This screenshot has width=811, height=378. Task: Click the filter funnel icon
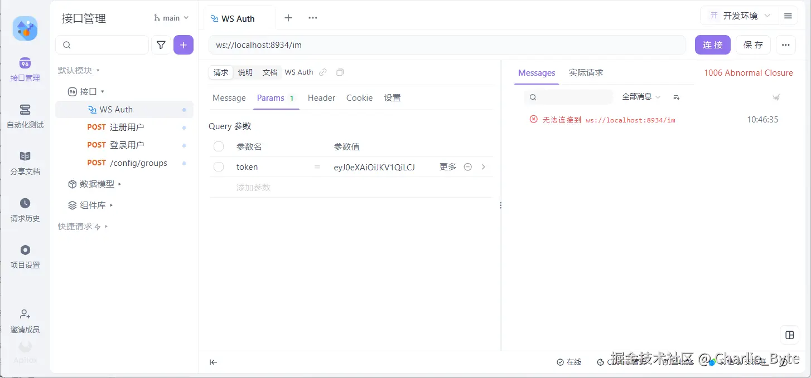pos(161,45)
